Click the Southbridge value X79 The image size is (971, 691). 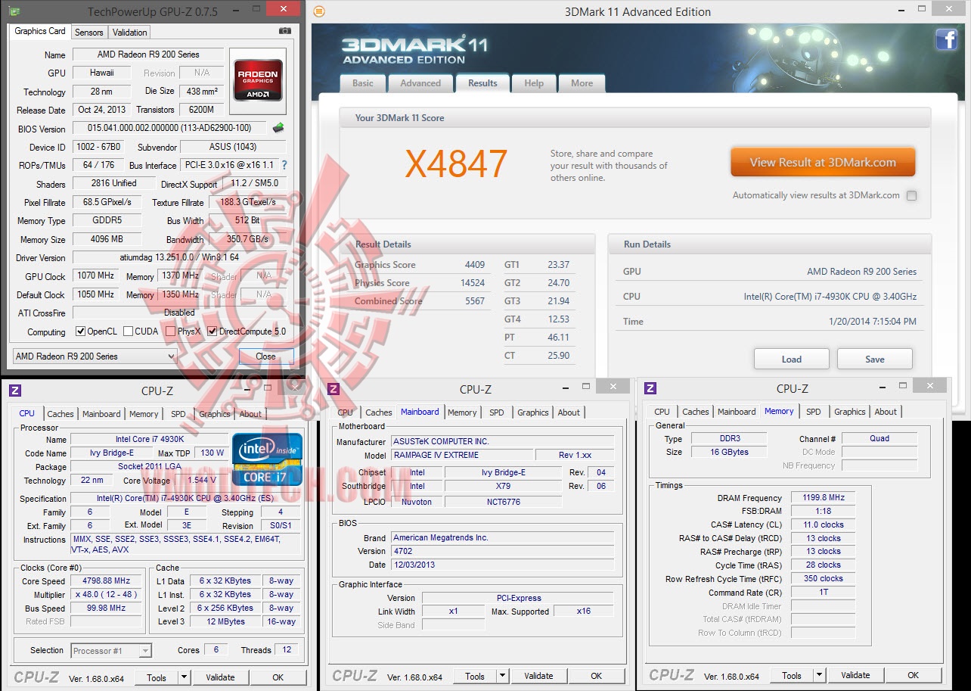pos(503,486)
